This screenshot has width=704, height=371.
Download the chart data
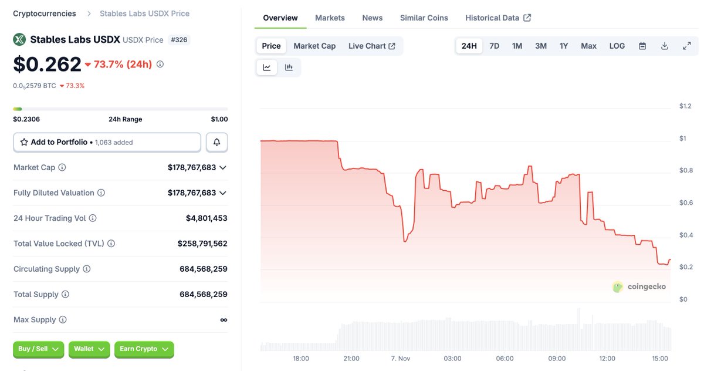(x=665, y=46)
